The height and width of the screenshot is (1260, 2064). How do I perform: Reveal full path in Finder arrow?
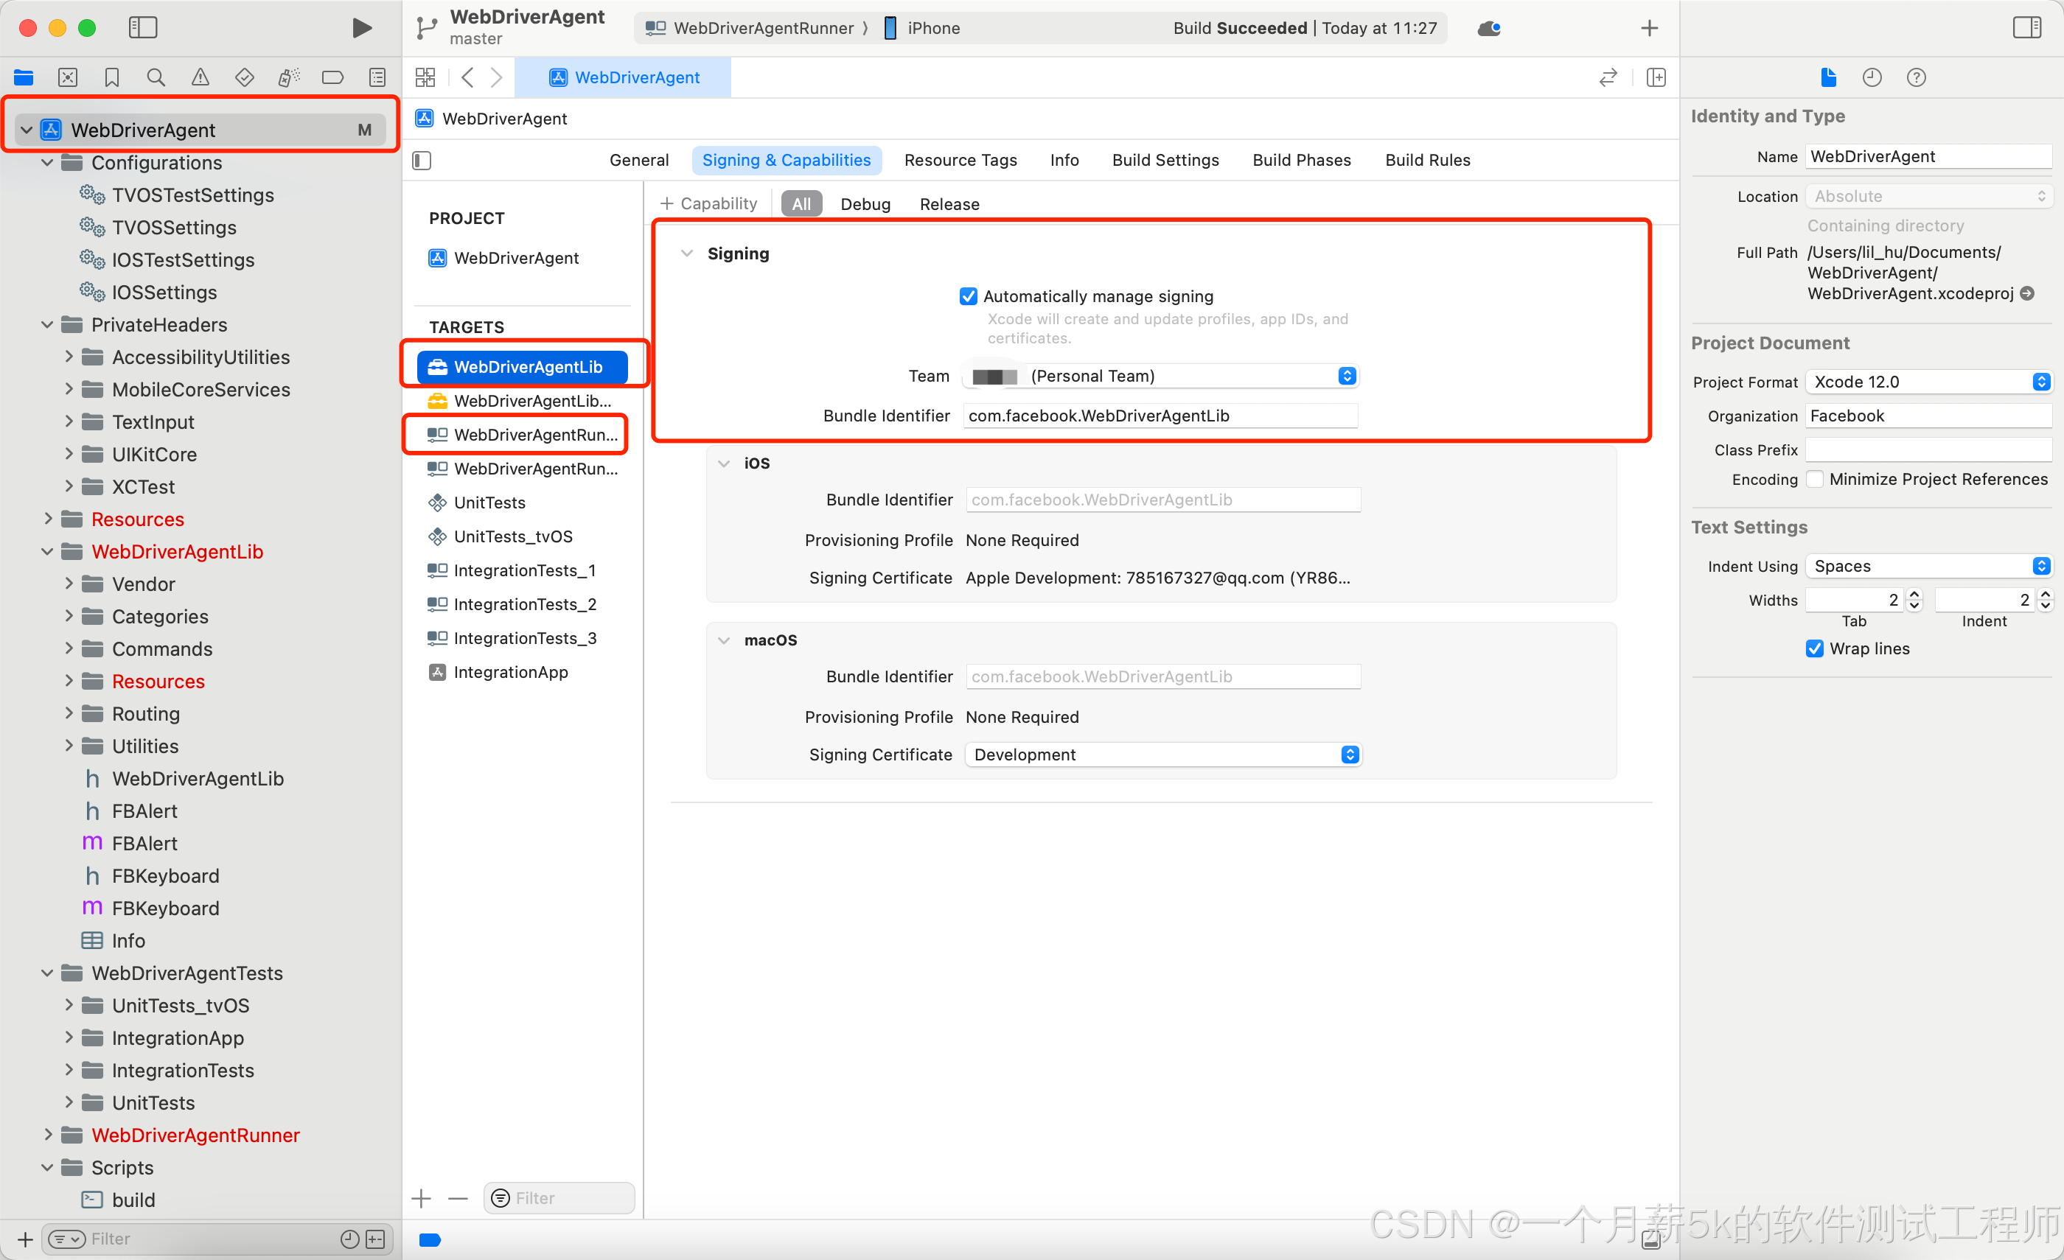coord(2027,293)
